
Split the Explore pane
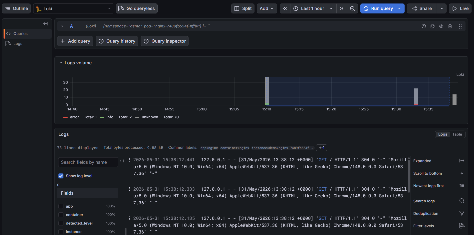click(243, 8)
